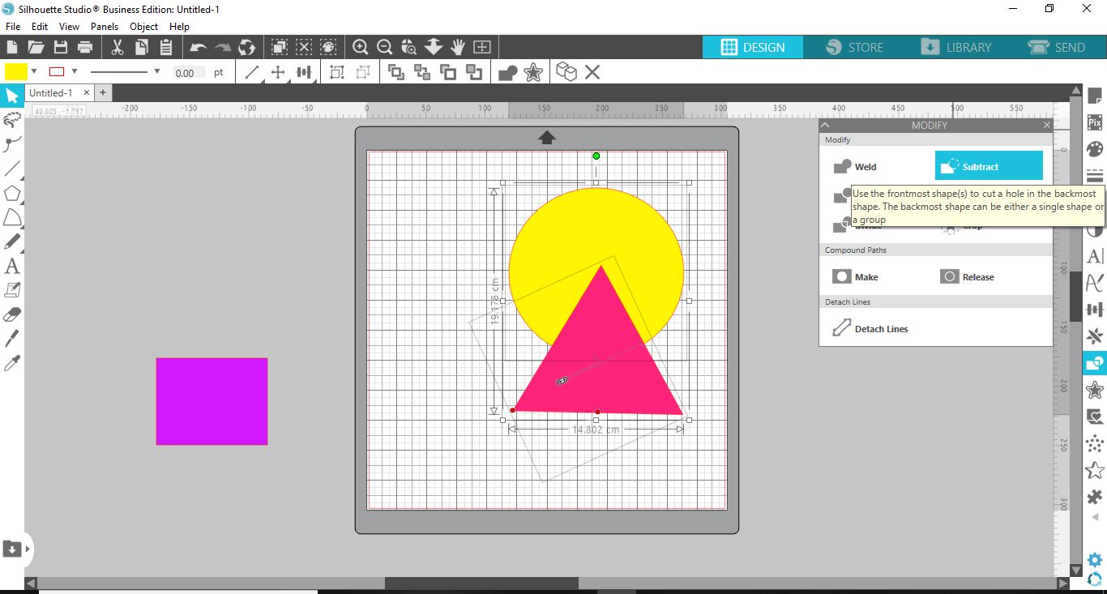Select the Draw Polygon tool

[12, 193]
